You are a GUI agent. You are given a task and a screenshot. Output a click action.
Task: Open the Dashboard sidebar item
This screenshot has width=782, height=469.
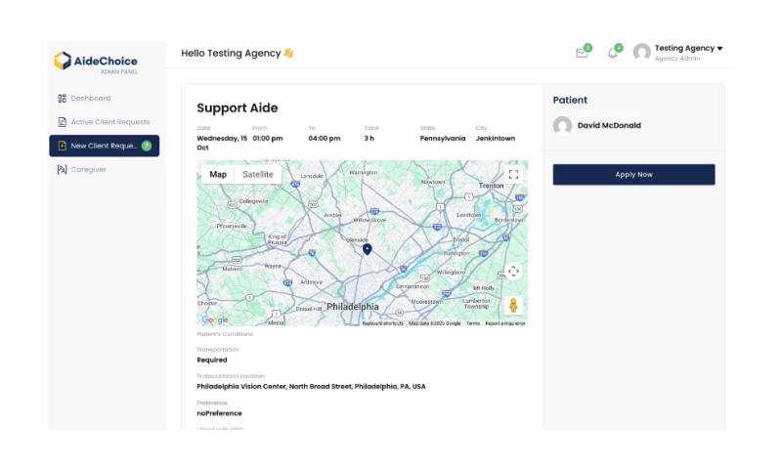[90, 98]
